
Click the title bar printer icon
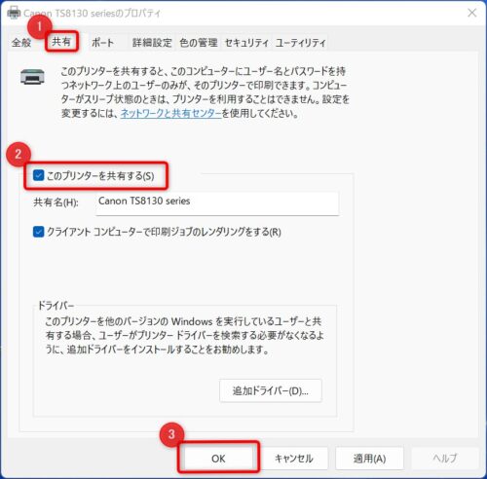[14, 13]
